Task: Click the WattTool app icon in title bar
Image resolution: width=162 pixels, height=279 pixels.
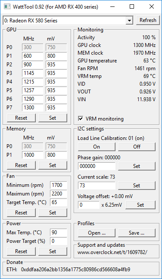Action: 7,7
